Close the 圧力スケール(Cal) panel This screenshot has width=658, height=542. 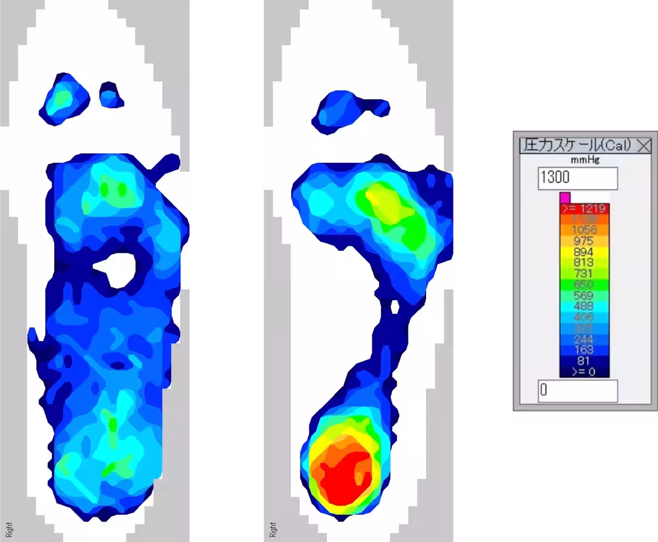pyautogui.click(x=643, y=146)
